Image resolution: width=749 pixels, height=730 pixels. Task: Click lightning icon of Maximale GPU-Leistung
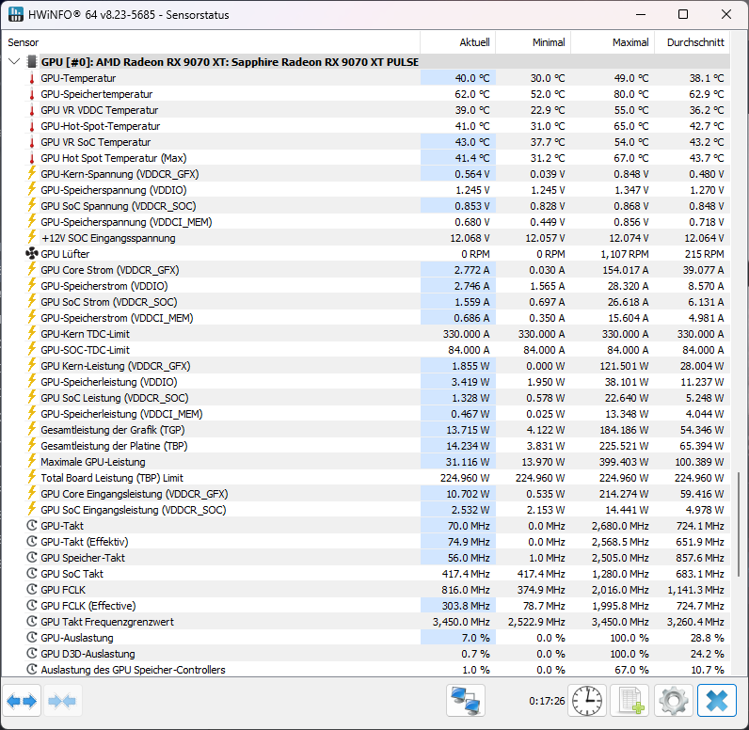[32, 461]
